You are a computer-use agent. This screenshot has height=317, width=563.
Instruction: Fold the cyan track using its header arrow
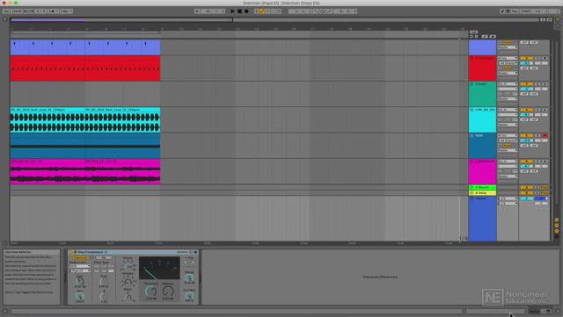(472, 110)
